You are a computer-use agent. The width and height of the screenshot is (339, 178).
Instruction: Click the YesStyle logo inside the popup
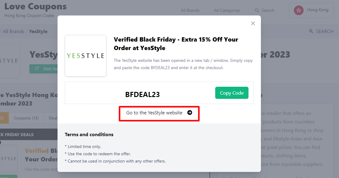[86, 56]
